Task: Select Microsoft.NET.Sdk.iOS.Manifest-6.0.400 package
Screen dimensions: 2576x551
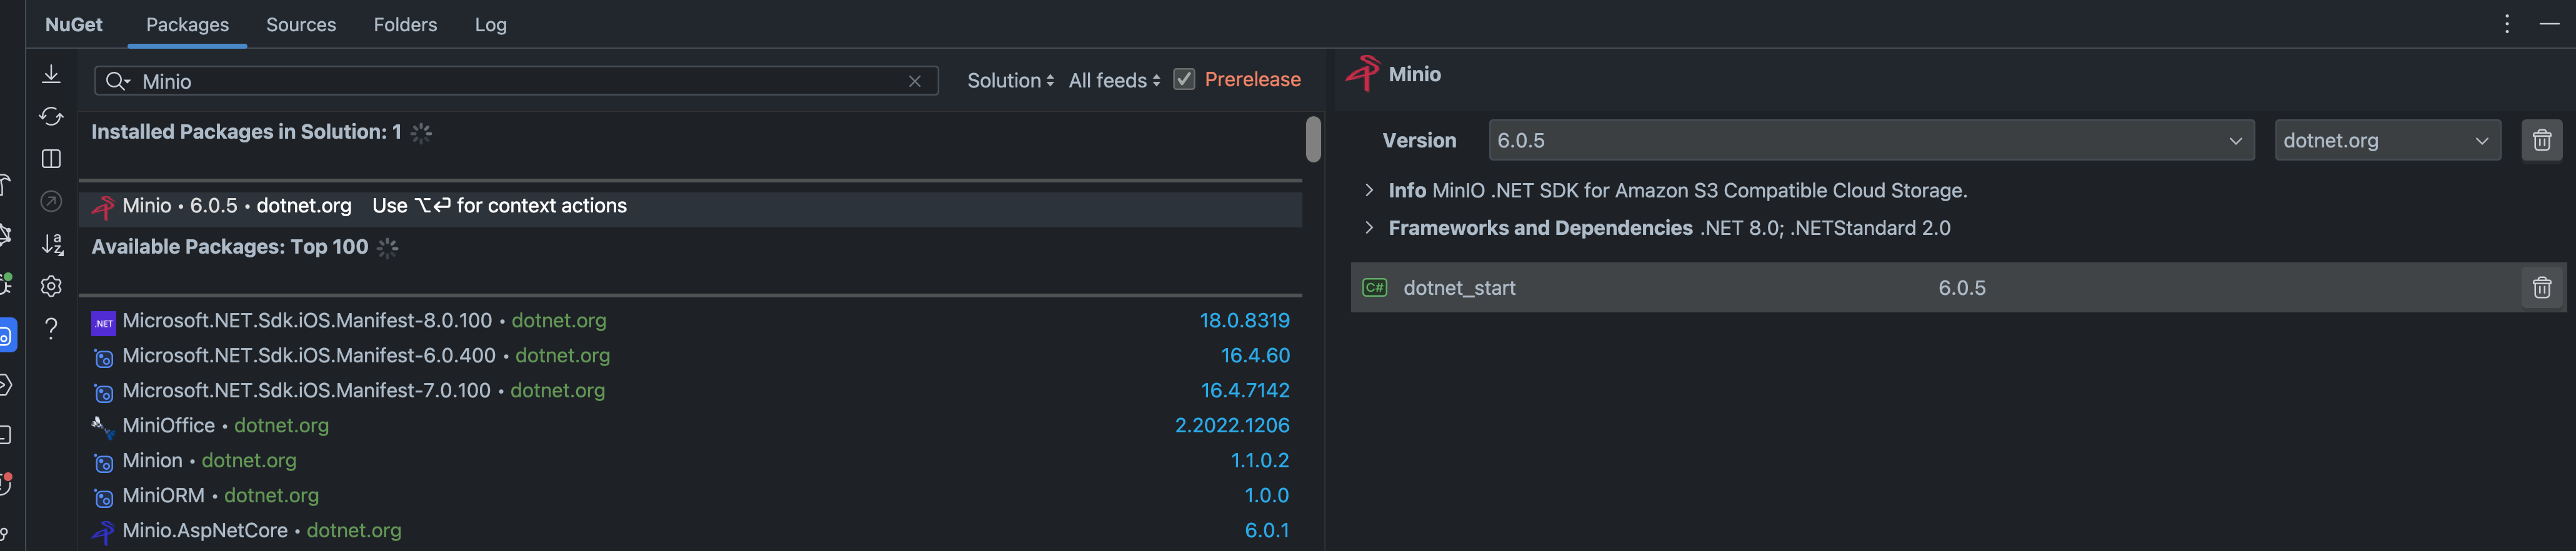Action: pos(690,356)
